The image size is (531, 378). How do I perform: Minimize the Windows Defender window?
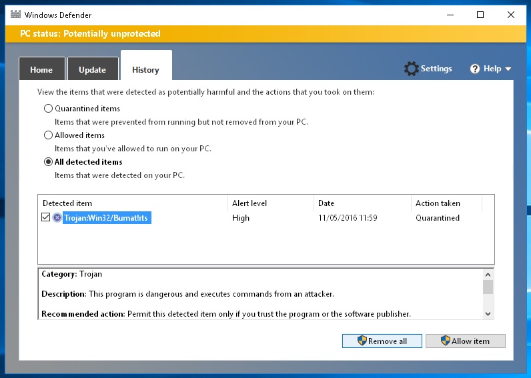click(x=450, y=15)
